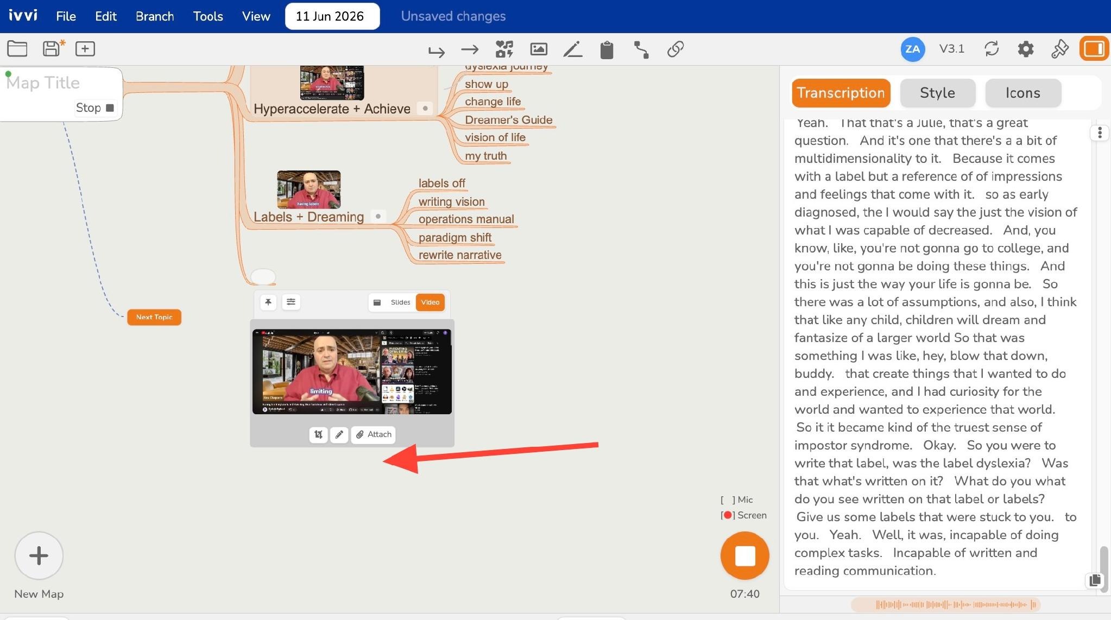Image resolution: width=1111 pixels, height=620 pixels.
Task: Click the clipboard paste icon
Action: tap(607, 50)
